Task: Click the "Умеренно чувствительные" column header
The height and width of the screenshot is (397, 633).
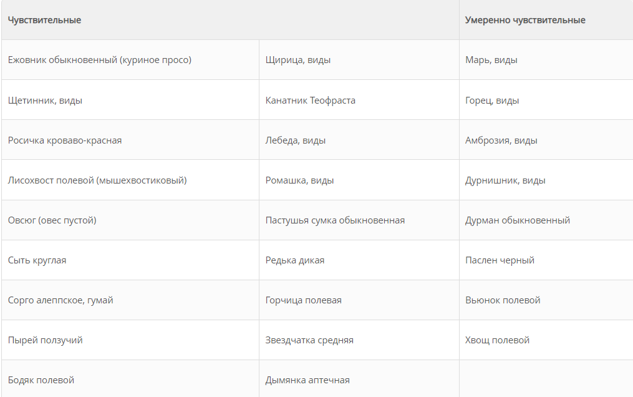Action: (x=525, y=20)
